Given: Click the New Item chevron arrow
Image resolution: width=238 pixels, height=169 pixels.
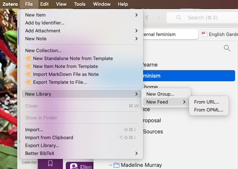Looking at the screenshot, I should 136,15.
